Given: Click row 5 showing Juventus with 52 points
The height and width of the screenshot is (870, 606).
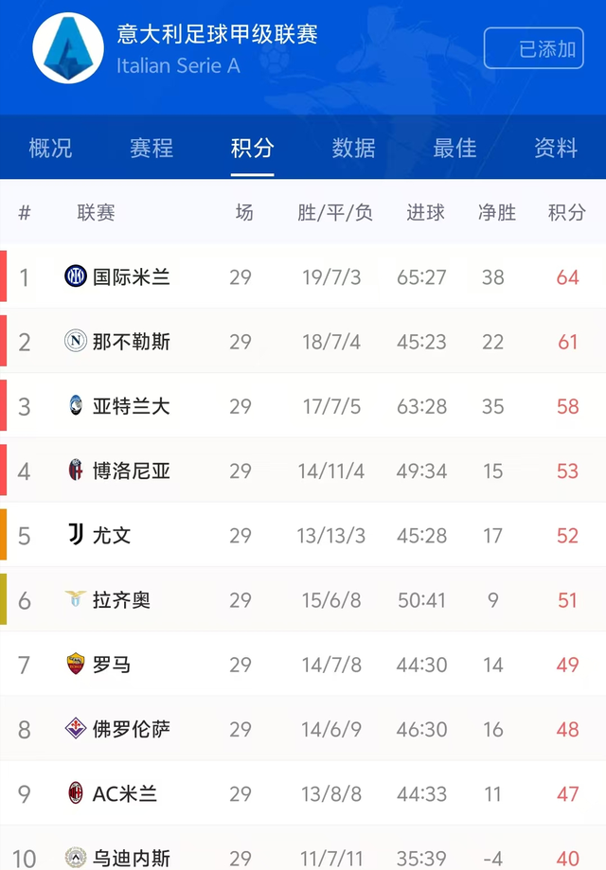Looking at the screenshot, I should 303,535.
